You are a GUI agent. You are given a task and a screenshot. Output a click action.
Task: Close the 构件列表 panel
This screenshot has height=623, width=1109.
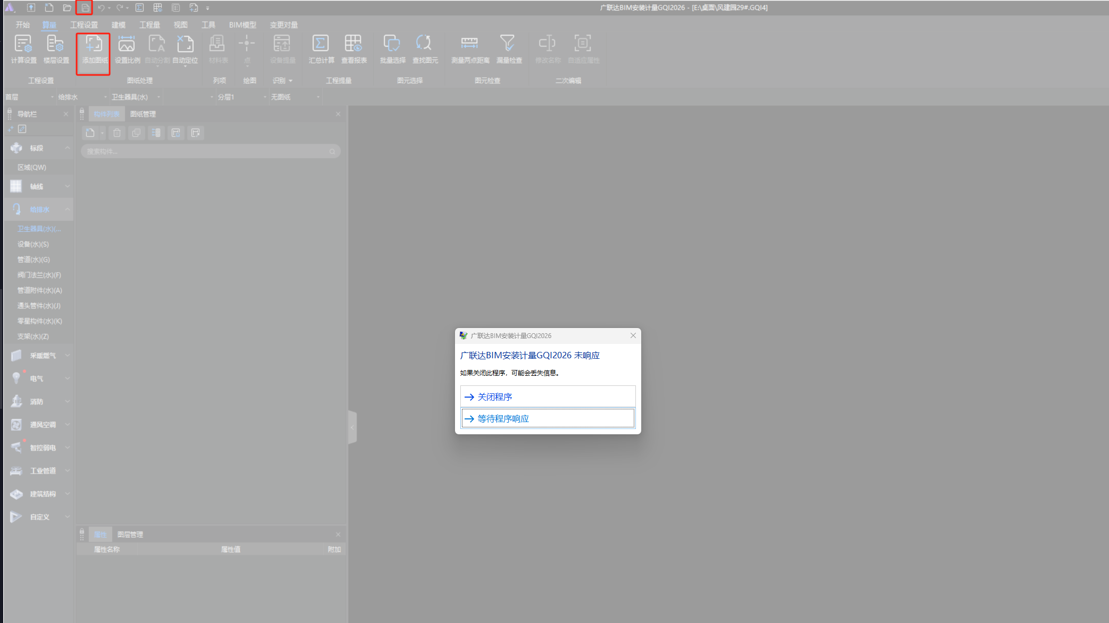338,114
